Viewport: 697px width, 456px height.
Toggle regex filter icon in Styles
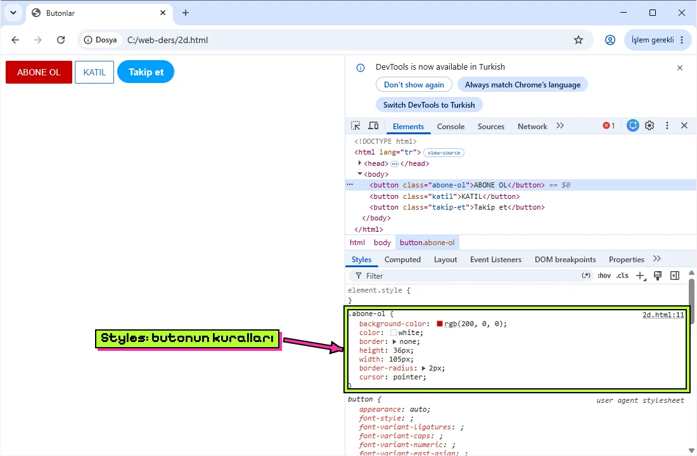tap(586, 275)
